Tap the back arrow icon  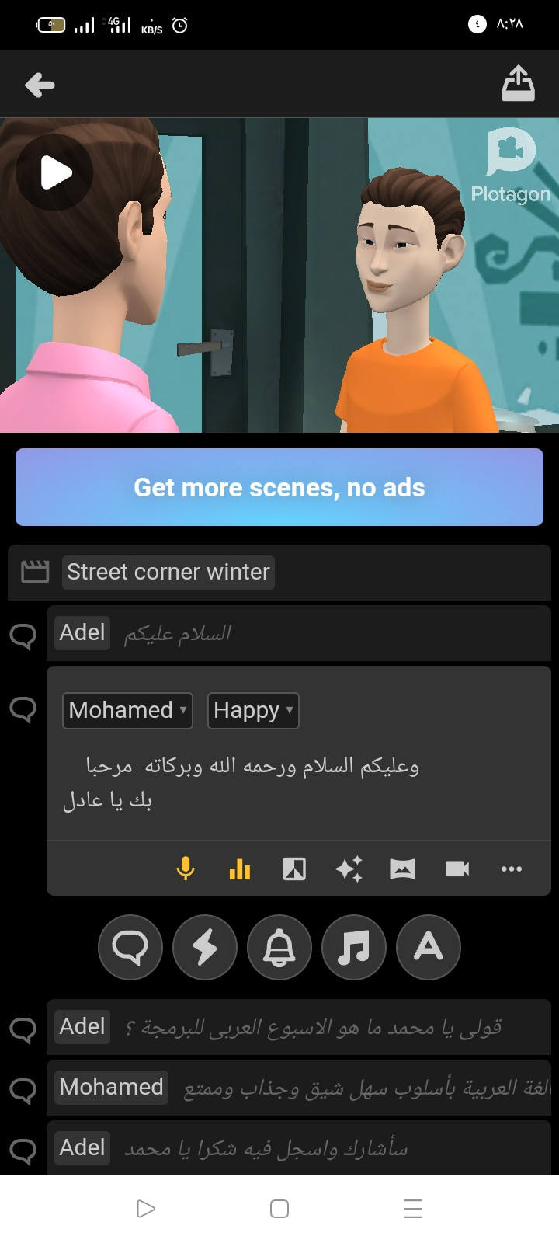click(40, 85)
